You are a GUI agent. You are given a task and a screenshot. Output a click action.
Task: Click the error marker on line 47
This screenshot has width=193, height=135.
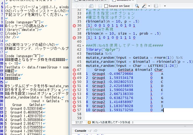[x=74, y=70]
